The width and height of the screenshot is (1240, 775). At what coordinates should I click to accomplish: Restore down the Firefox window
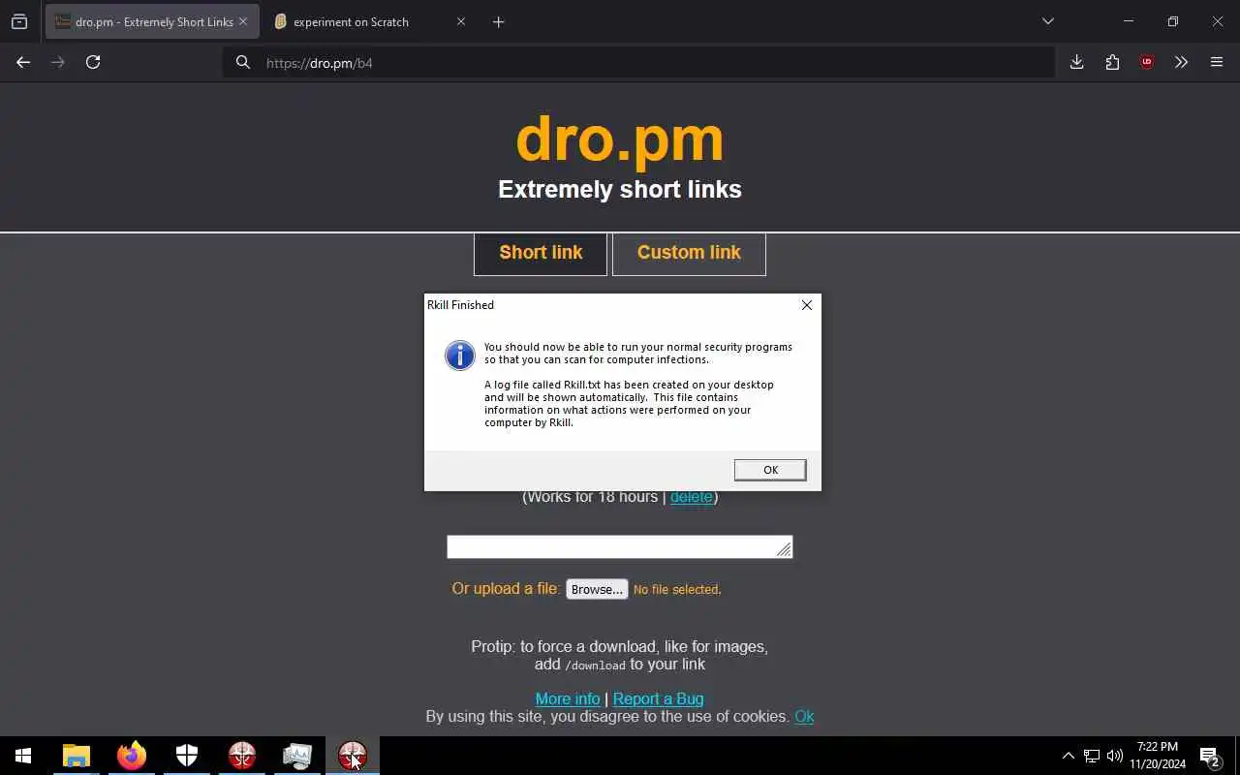[1172, 21]
